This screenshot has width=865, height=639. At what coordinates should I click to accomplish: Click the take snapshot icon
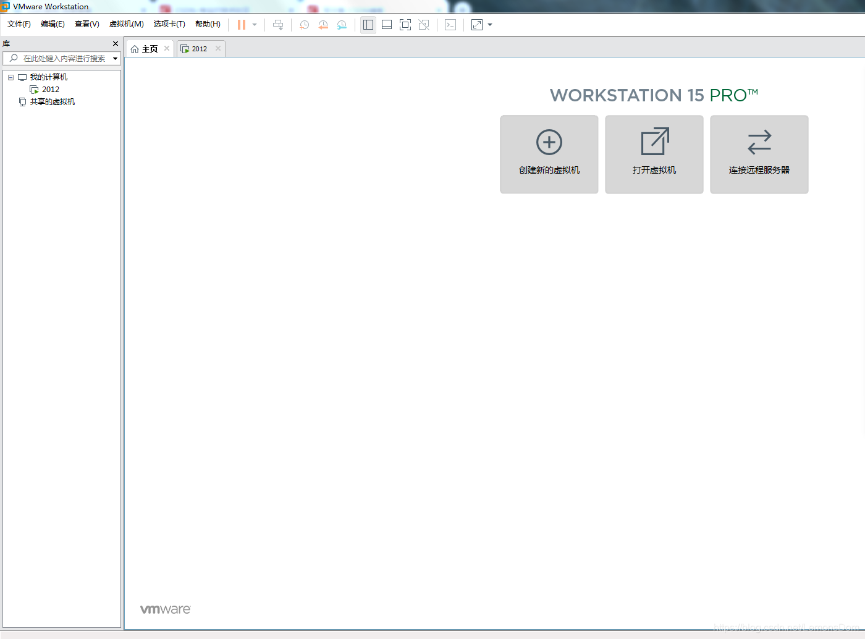(305, 25)
